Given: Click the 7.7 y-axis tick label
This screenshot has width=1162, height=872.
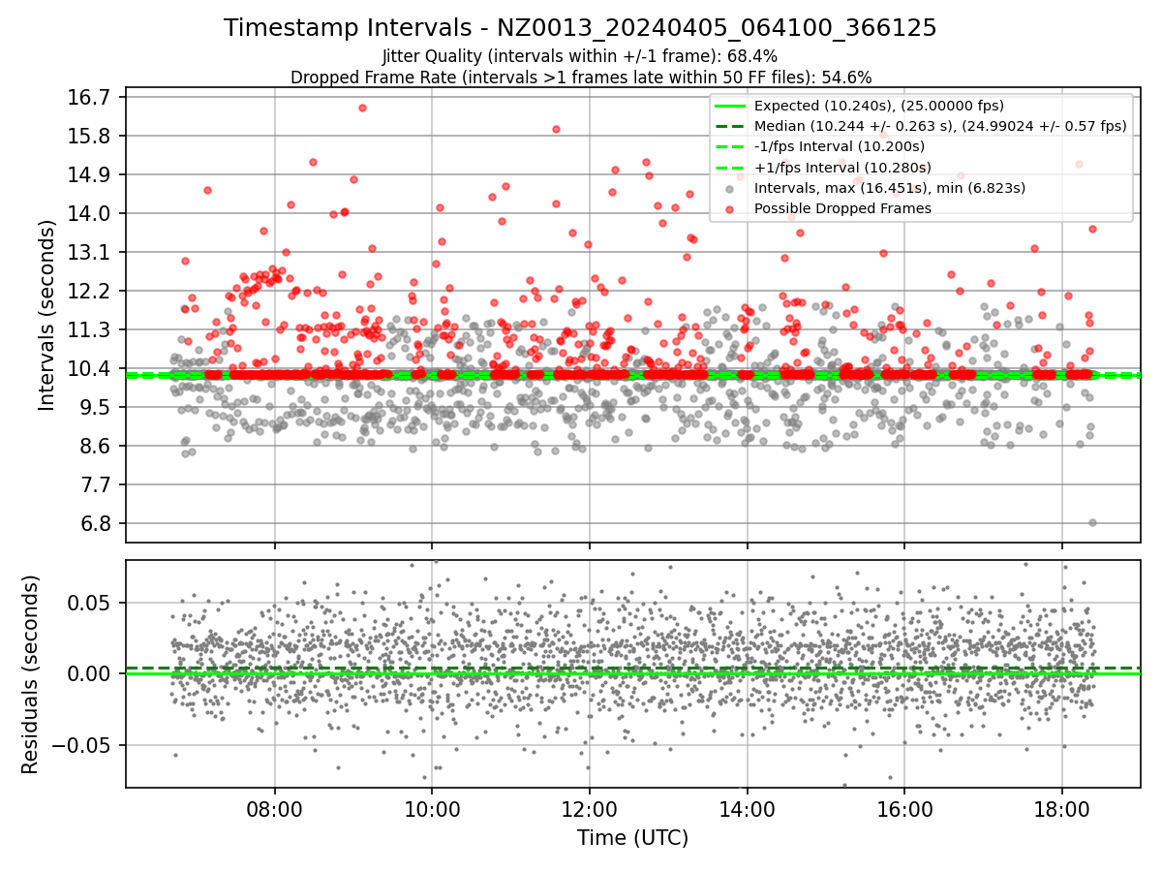Looking at the screenshot, I should point(96,484).
